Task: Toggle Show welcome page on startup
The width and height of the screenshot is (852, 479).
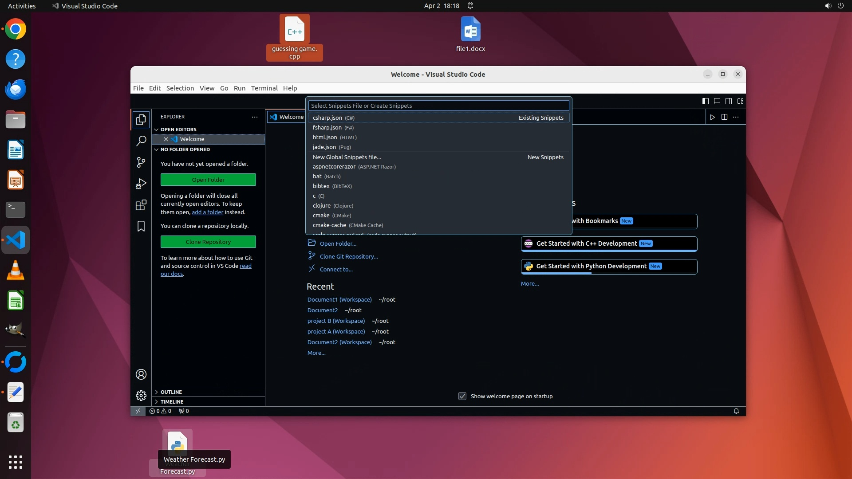Action: (462, 396)
